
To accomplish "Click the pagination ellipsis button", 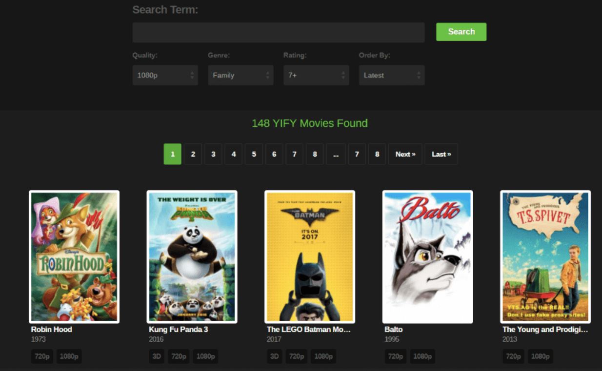I will click(x=336, y=154).
